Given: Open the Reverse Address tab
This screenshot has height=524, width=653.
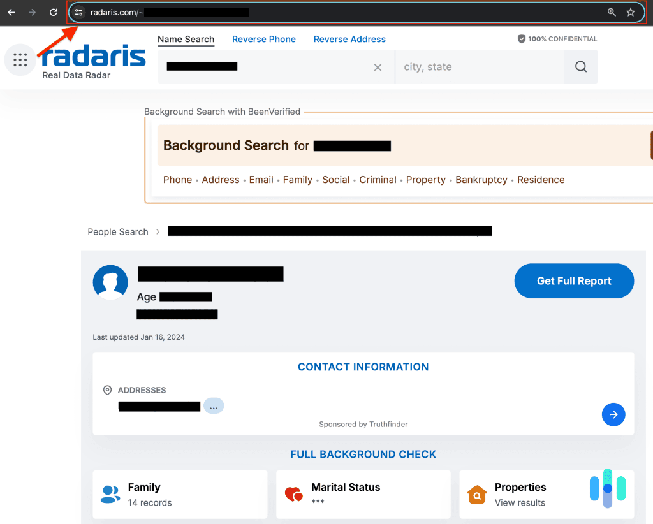Looking at the screenshot, I should [349, 39].
